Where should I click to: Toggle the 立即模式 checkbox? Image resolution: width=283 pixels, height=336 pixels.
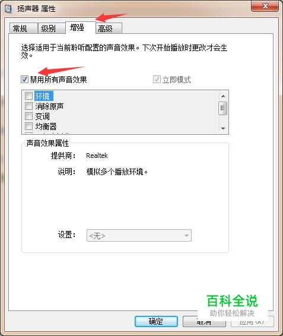157,80
